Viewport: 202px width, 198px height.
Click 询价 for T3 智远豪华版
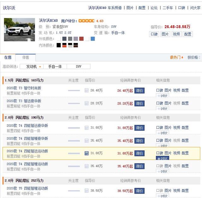click(140, 103)
